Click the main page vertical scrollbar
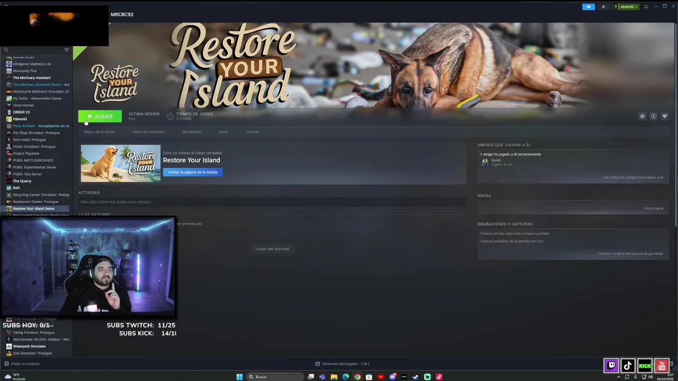 675,124
